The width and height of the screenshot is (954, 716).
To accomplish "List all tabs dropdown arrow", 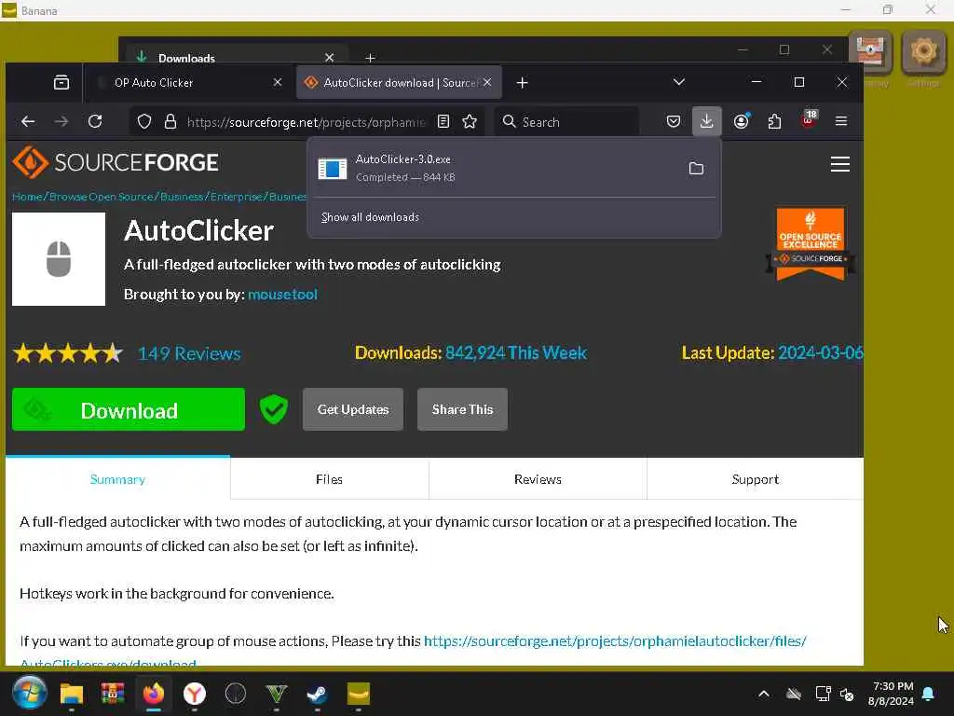I will (x=679, y=82).
